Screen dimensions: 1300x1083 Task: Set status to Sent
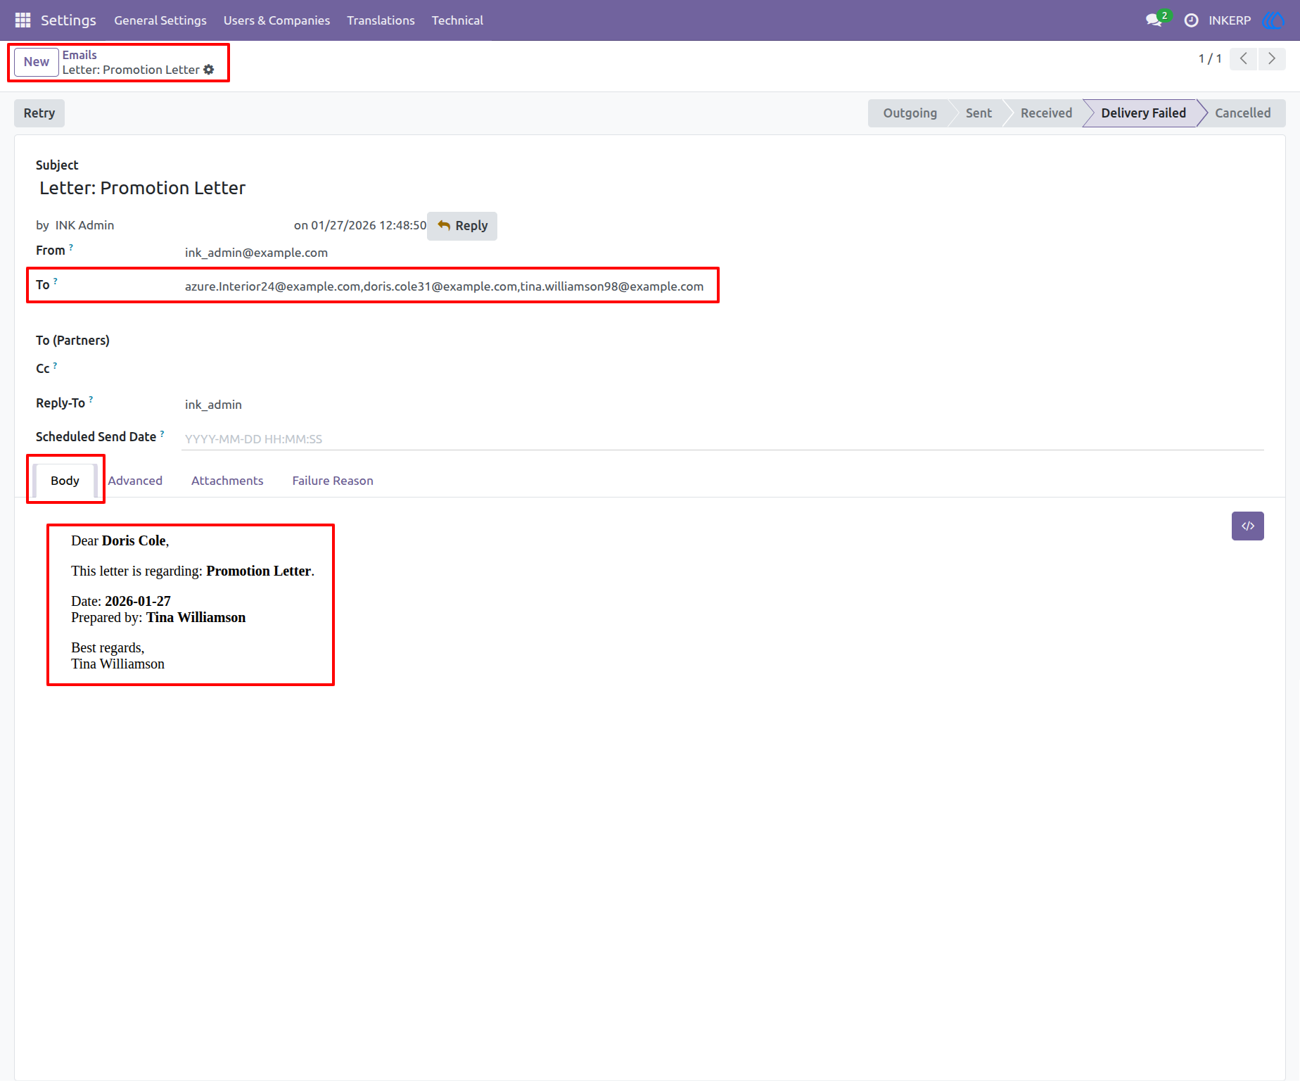click(x=979, y=113)
